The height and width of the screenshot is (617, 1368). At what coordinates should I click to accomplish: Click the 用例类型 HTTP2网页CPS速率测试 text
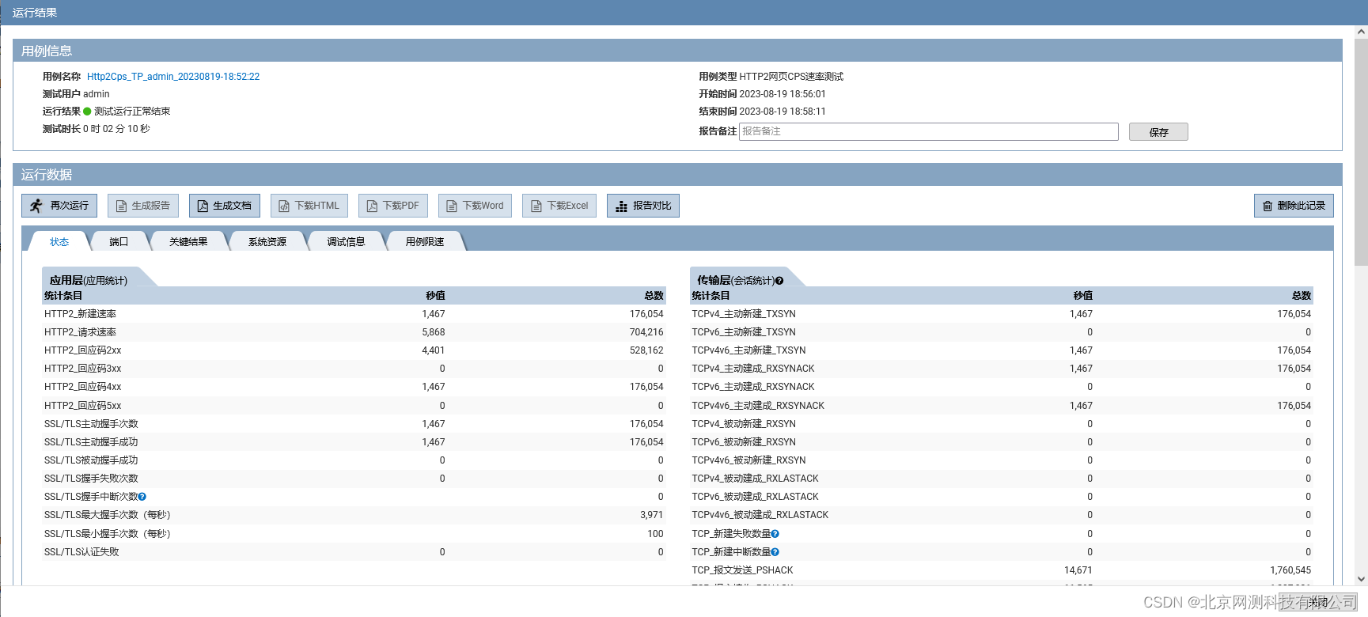pyautogui.click(x=771, y=77)
